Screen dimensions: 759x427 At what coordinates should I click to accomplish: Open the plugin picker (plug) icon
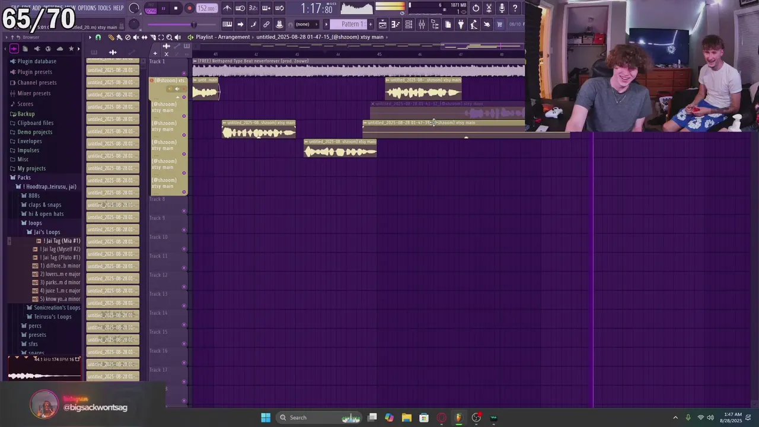click(x=461, y=24)
